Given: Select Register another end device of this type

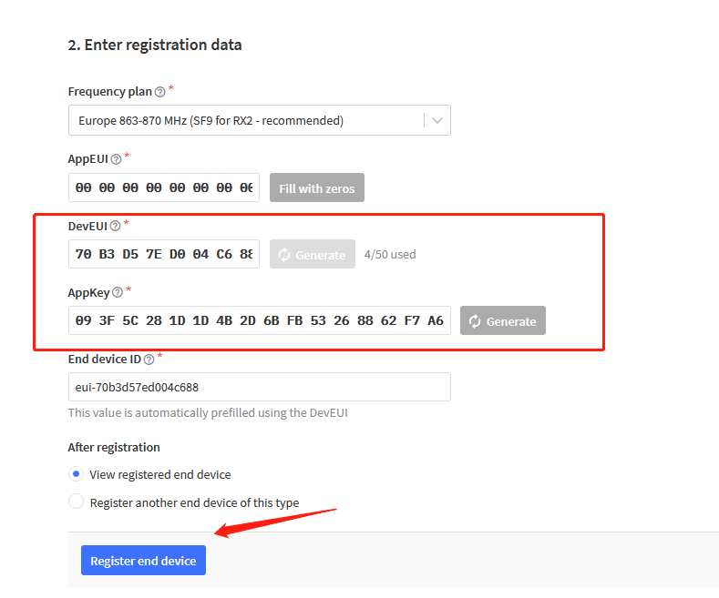Looking at the screenshot, I should [x=77, y=502].
